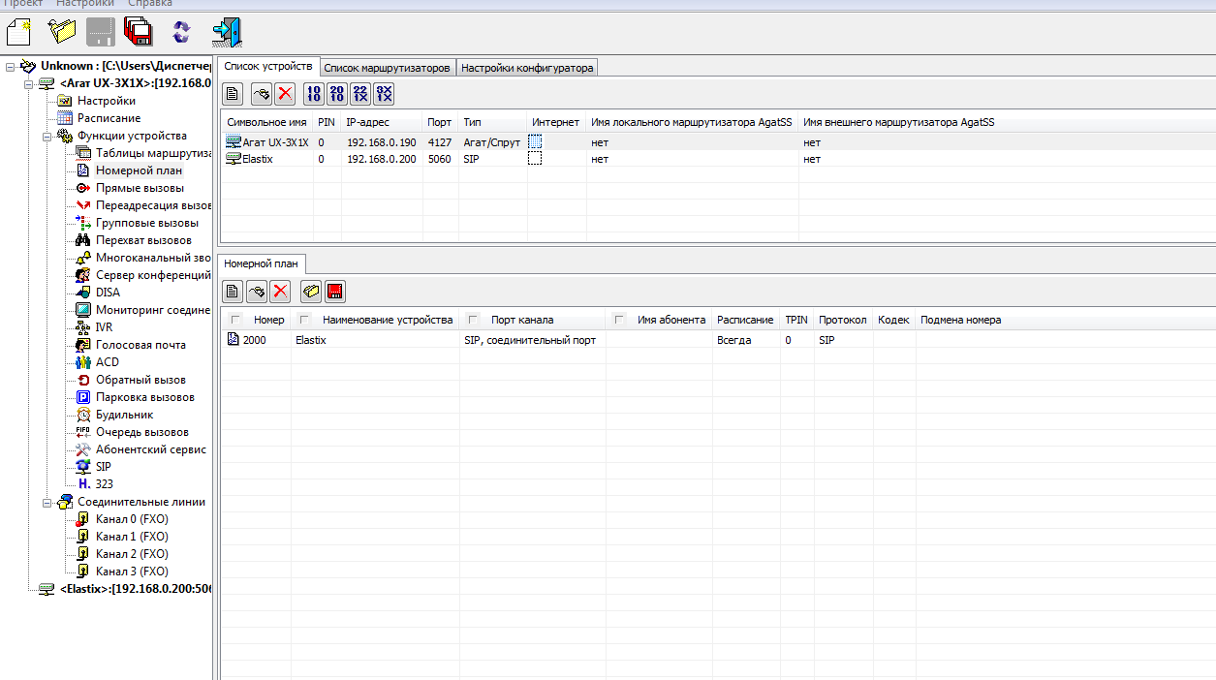Click the open project folder icon

62,32
